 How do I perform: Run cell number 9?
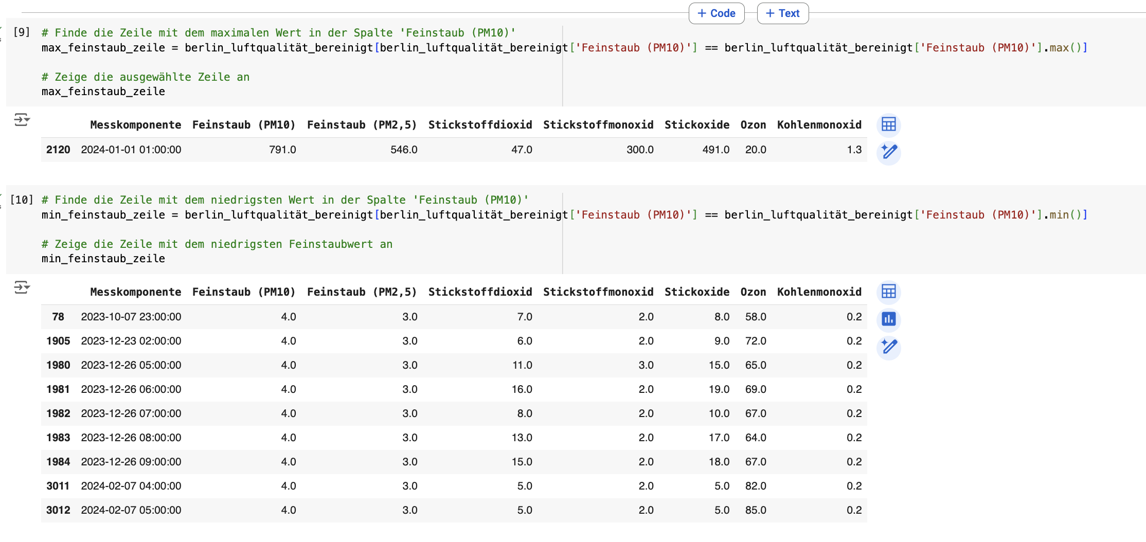21,33
